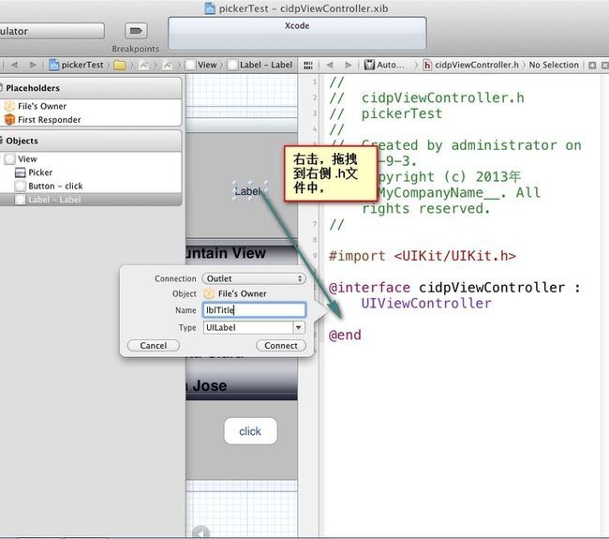Click the Connect button

coord(281,346)
